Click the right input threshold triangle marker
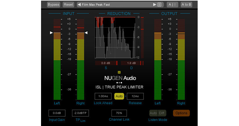The height and width of the screenshot is (126, 239). click(x=86, y=33)
